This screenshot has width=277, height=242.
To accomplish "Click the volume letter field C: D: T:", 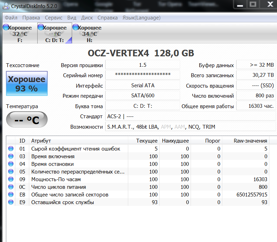I will (x=143, y=106).
